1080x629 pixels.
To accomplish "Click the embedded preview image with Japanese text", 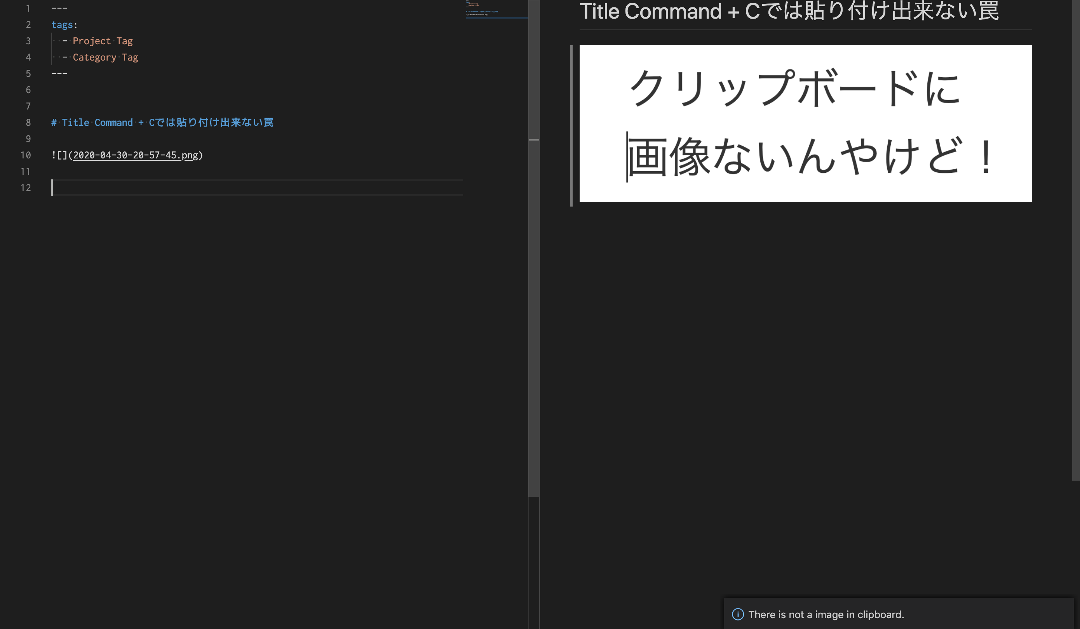I will [x=805, y=123].
